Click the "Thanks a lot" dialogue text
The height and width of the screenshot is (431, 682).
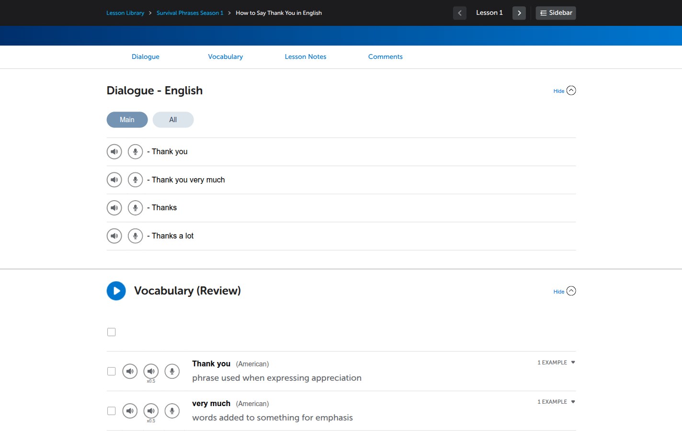[x=173, y=236]
